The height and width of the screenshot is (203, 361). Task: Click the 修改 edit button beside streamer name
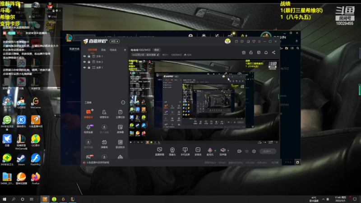coord(157,50)
